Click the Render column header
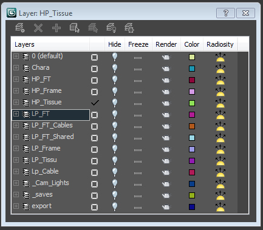Image resolution: width=263 pixels, height=230 pixels. [166, 44]
